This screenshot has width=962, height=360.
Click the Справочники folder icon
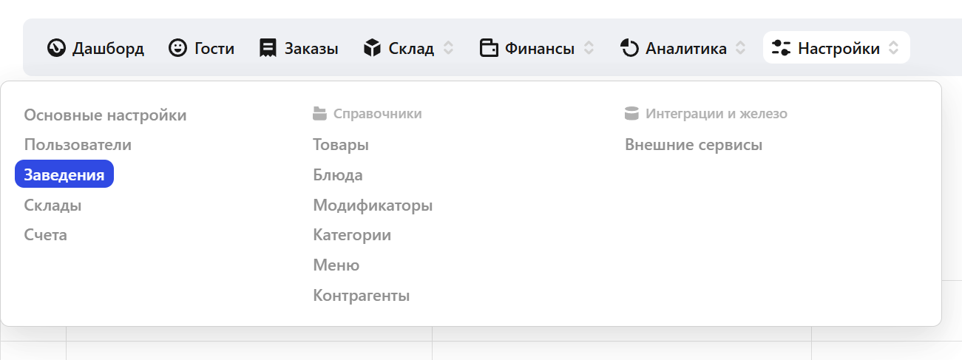(319, 114)
